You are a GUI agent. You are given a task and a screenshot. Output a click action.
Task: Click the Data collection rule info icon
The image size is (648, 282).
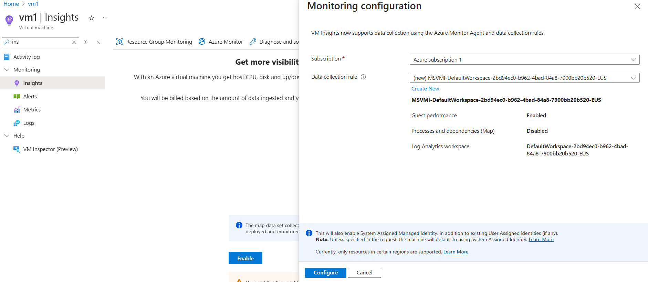[363, 77]
